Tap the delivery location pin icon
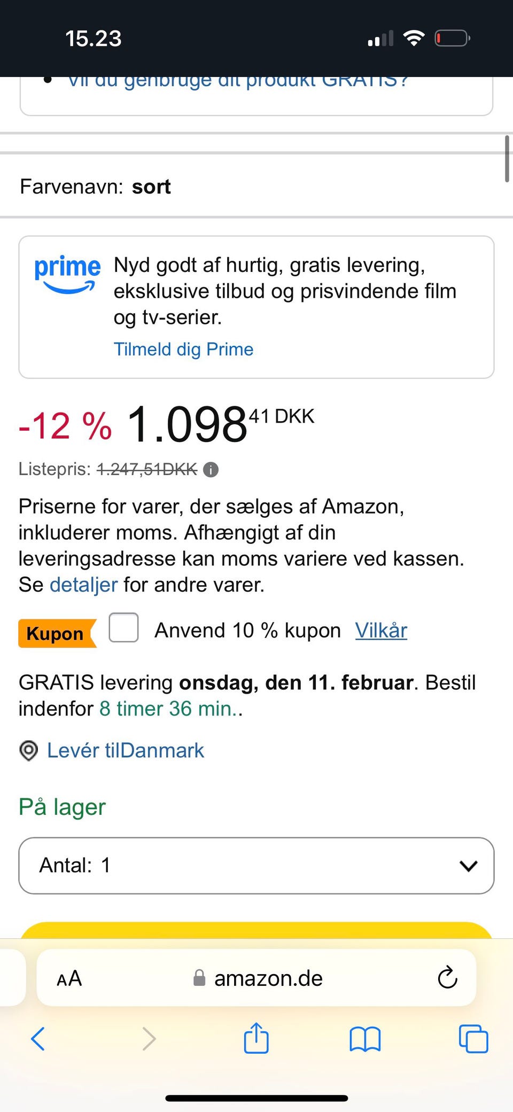The image size is (513, 1112). 28,750
